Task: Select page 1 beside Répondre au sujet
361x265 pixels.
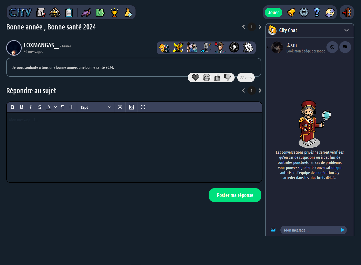Action: pos(251,90)
